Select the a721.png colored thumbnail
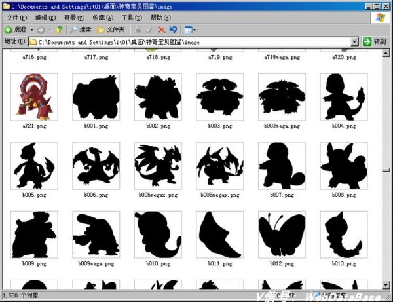Screen dimensions: 393x302 point(34,97)
